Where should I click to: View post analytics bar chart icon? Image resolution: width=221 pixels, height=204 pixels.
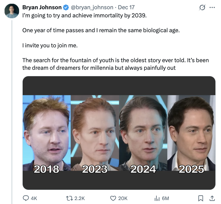click(x=157, y=198)
